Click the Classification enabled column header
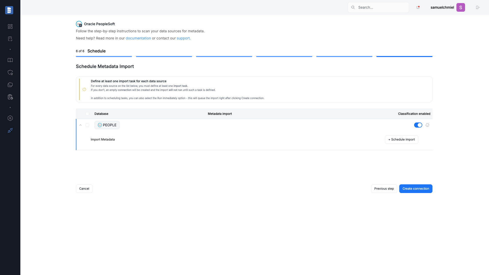Image resolution: width=489 pixels, height=275 pixels. (414, 114)
